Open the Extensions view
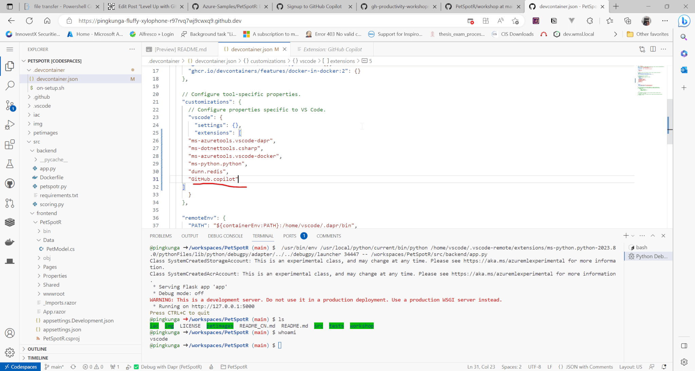Viewport: 695px width, 371px height. pos(10,144)
